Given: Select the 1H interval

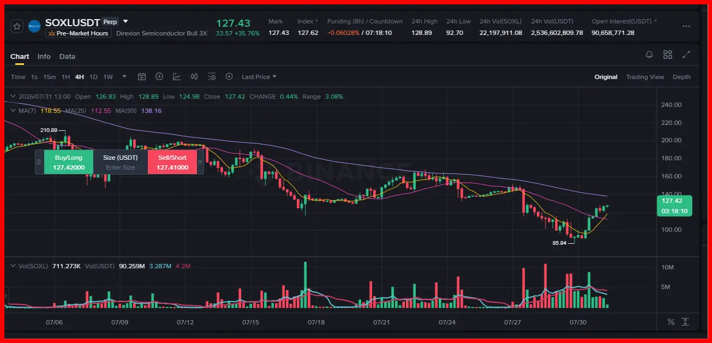Looking at the screenshot, I should tap(65, 77).
